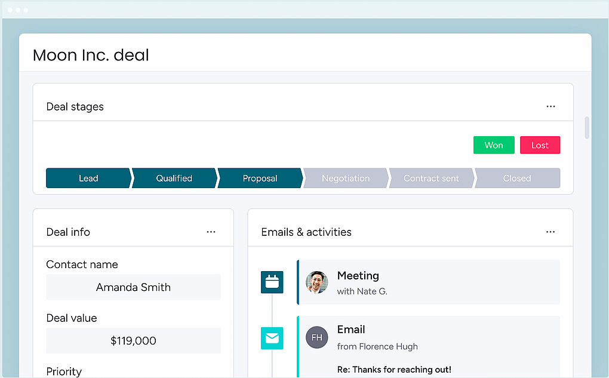Image resolution: width=609 pixels, height=378 pixels.
Task: Select the Qualified stage
Action: coord(174,178)
